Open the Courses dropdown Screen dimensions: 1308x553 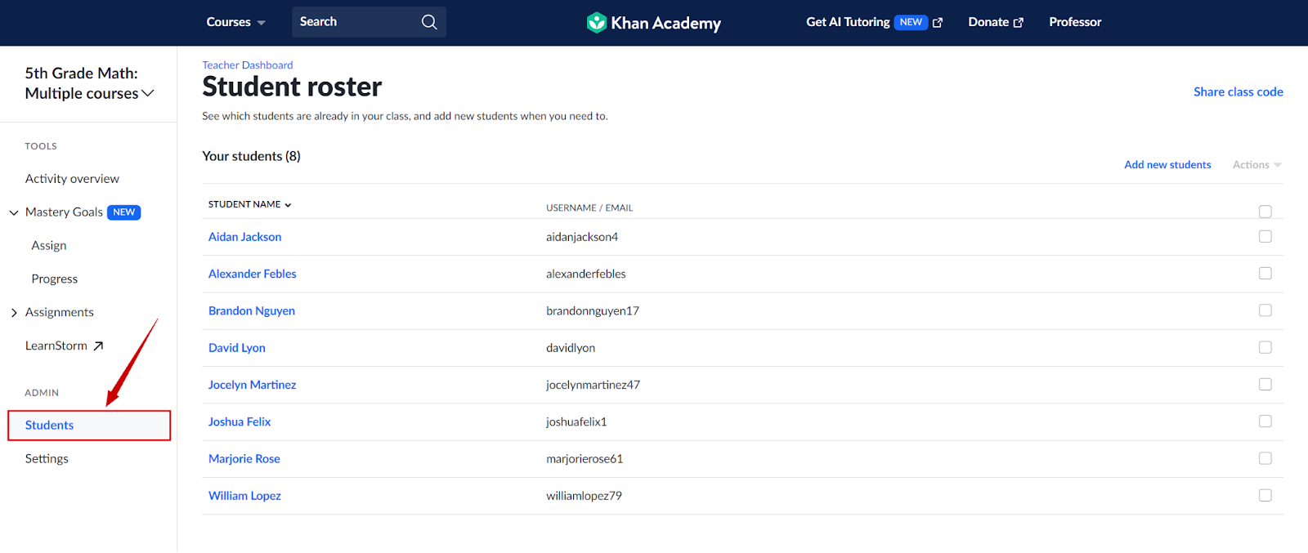[235, 22]
